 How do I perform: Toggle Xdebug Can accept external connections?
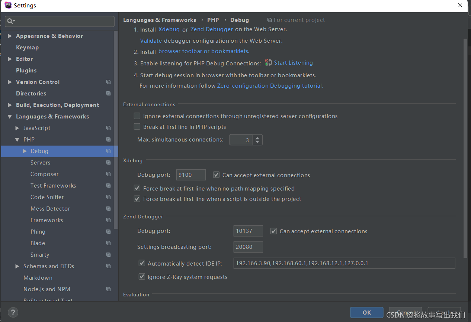[216, 175]
